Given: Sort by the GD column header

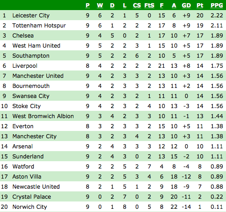Looking at the screenshot, I should 186,5.
